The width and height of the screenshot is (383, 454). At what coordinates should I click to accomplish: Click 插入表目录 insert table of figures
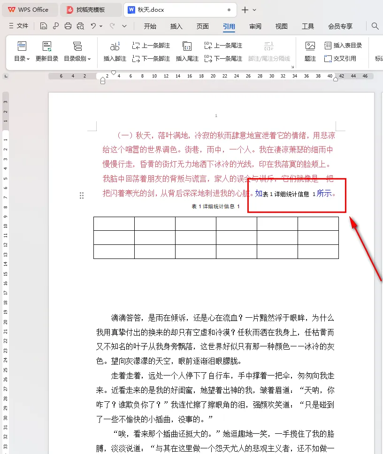click(343, 46)
